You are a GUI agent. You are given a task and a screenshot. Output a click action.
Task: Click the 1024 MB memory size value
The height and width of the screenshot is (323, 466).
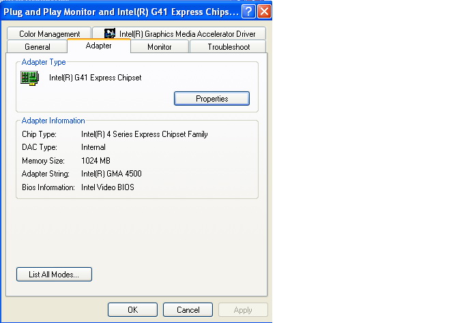pos(96,161)
